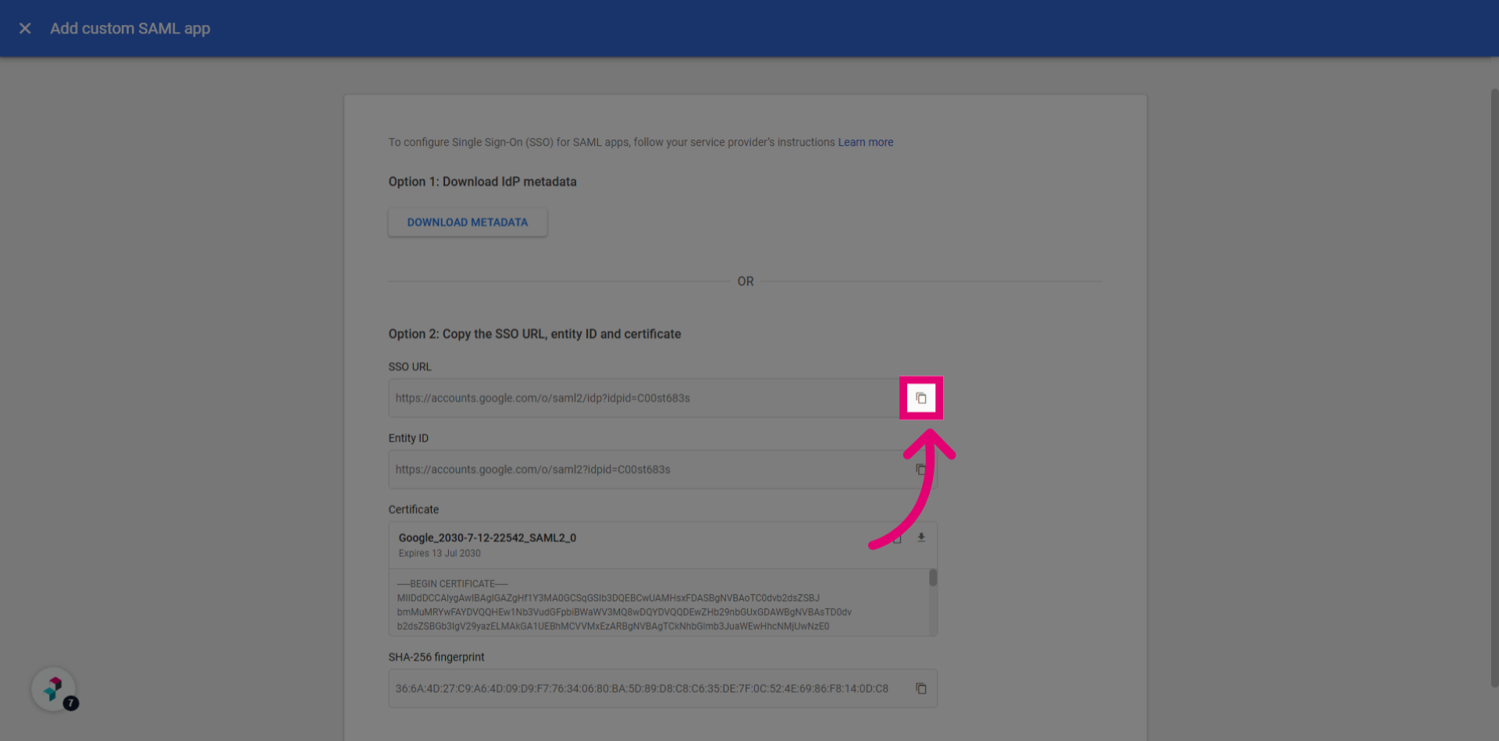Copy the SHA-256 fingerprint value

pos(921,689)
